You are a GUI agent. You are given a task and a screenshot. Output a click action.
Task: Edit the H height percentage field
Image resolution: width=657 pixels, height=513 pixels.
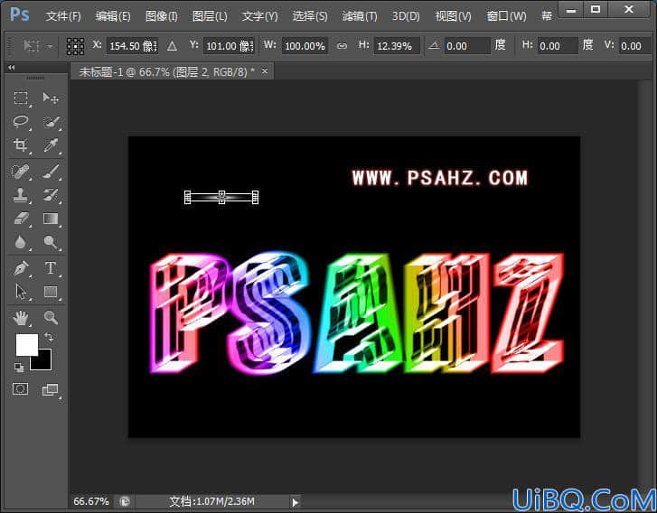pyautogui.click(x=397, y=46)
